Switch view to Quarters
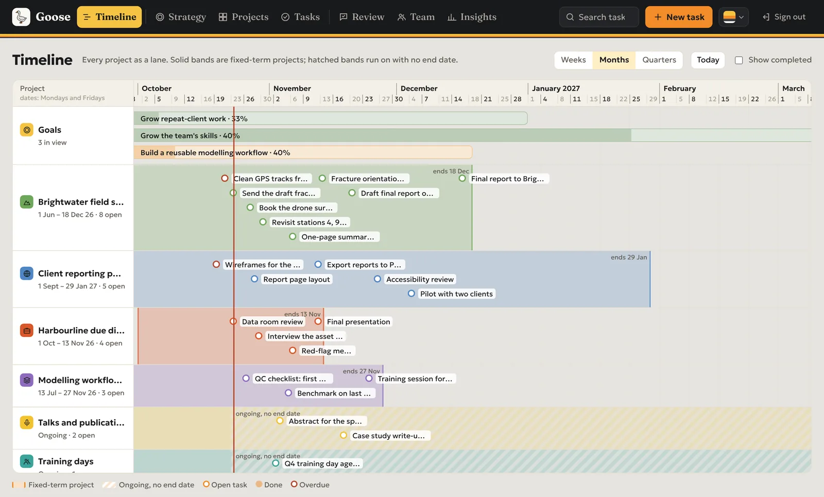 659,60
